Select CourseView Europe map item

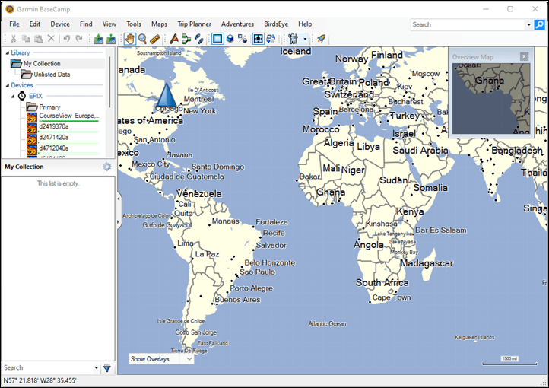68,116
